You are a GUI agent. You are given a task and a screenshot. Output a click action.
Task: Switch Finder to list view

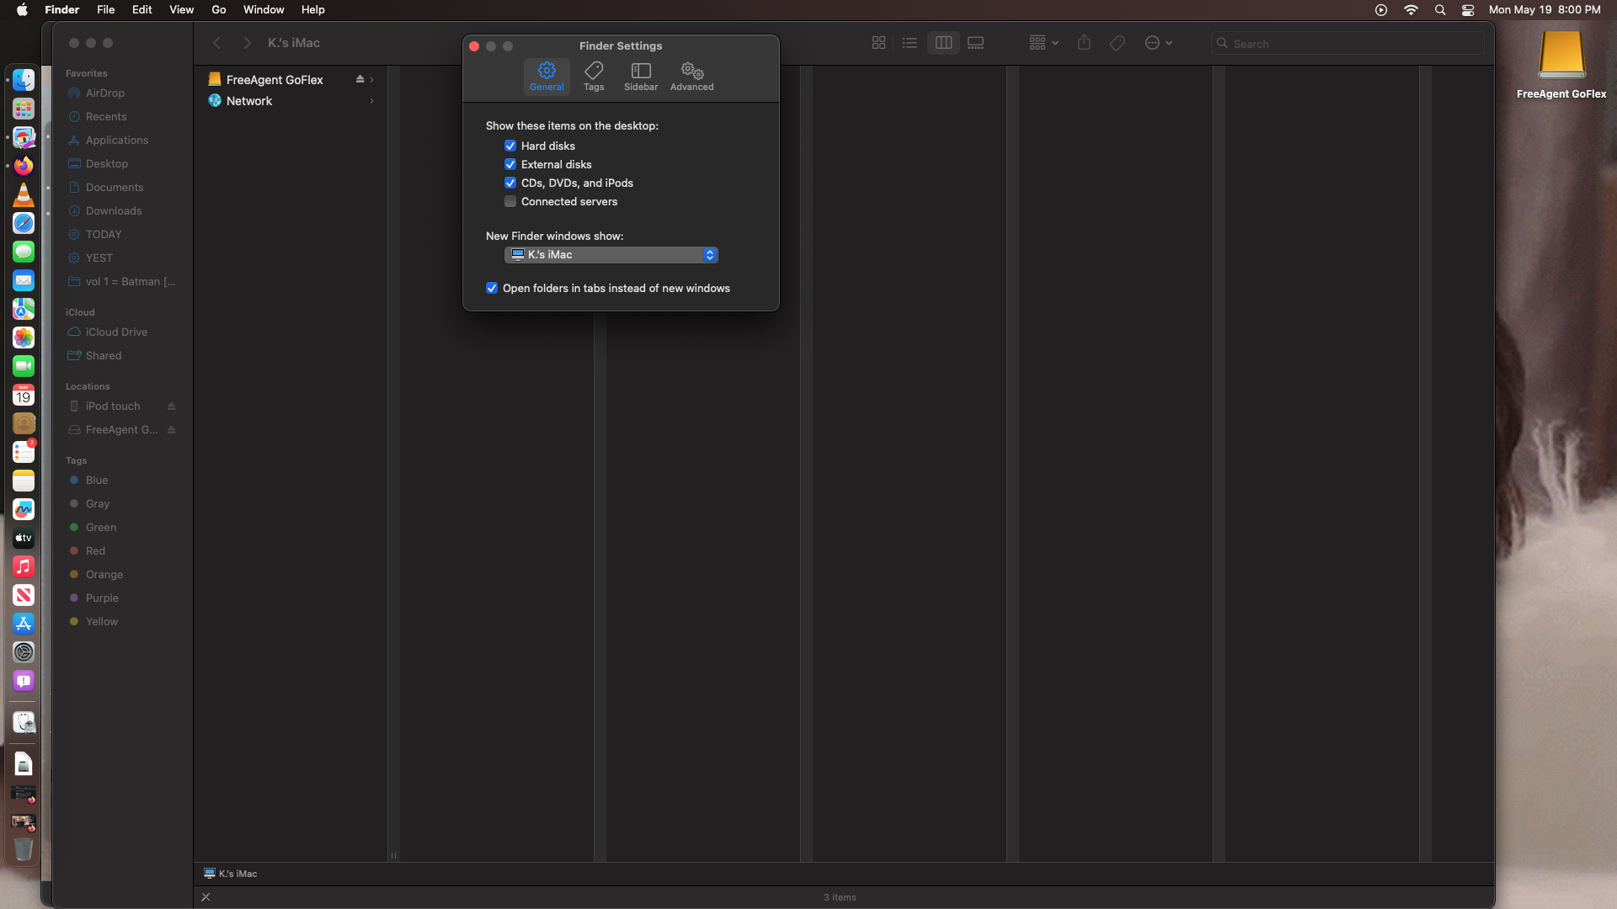[x=910, y=43]
